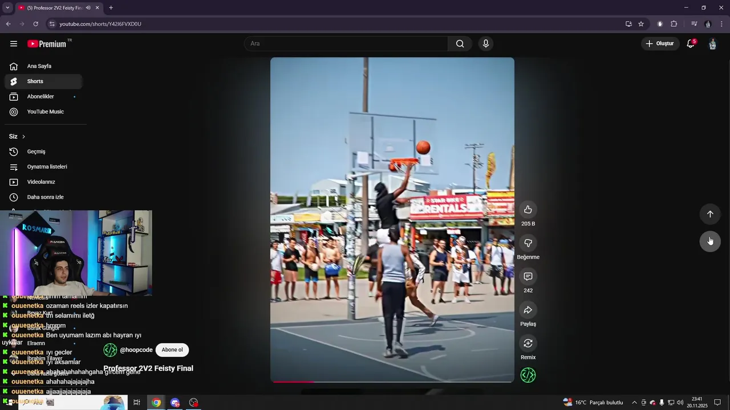Open Windows notification center
The width and height of the screenshot is (730, 410).
[717, 403]
